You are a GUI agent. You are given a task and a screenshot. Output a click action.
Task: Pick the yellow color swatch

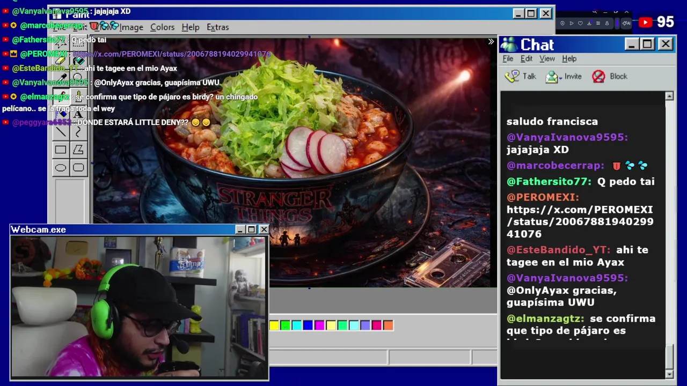click(x=274, y=325)
